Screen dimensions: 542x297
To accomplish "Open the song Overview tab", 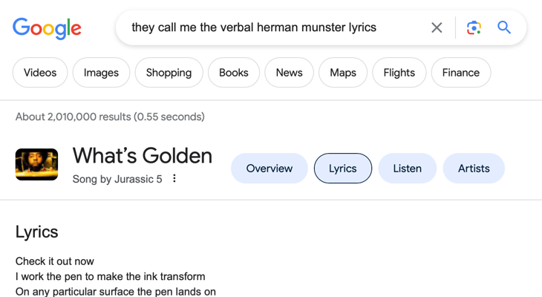I will click(x=269, y=169).
